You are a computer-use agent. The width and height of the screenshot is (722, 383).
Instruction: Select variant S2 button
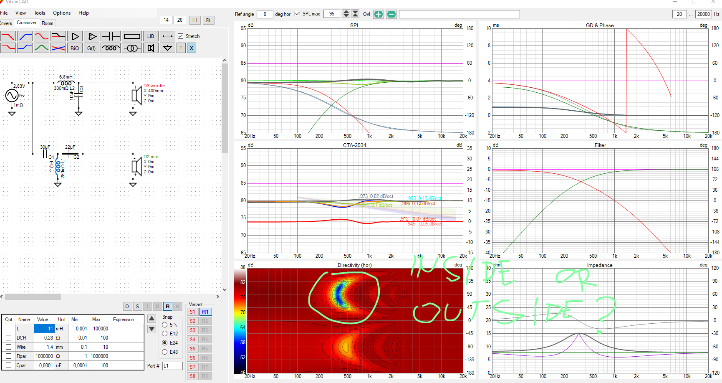192,321
